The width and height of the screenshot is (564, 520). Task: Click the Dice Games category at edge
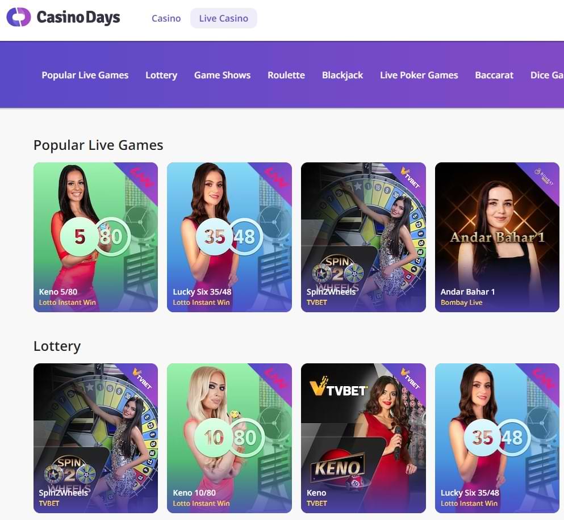547,75
